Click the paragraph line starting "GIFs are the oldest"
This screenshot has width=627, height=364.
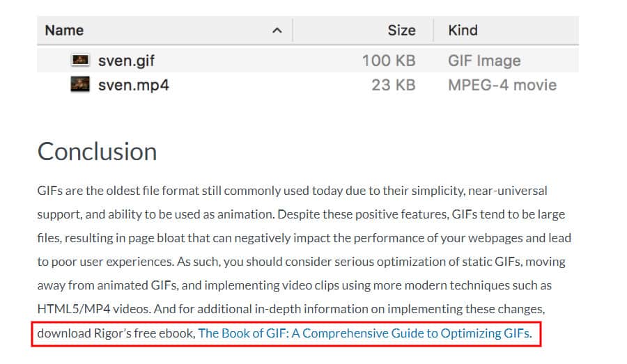pyautogui.click(x=293, y=191)
